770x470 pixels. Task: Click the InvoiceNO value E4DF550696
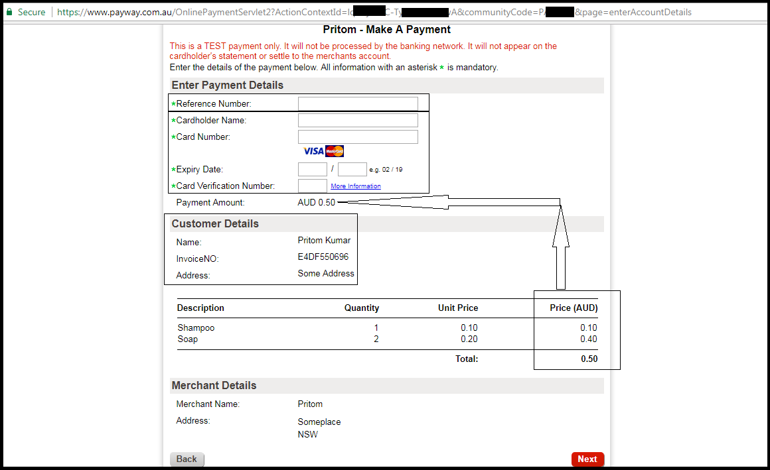(324, 259)
